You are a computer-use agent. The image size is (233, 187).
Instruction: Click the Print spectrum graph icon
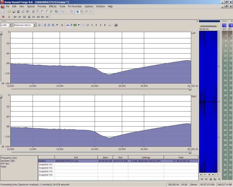(x=116, y=25)
